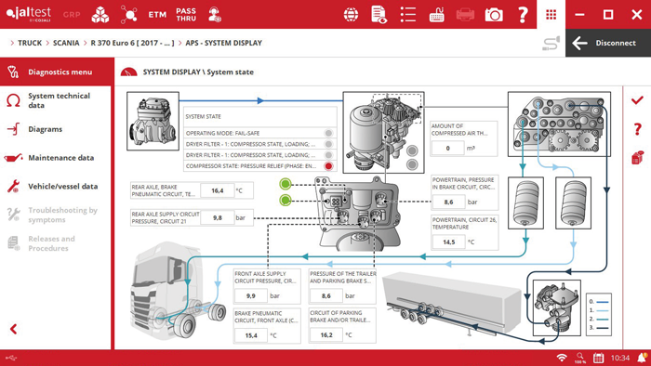Confirm with the red checkmark icon
This screenshot has height=366, width=651.
point(637,100)
